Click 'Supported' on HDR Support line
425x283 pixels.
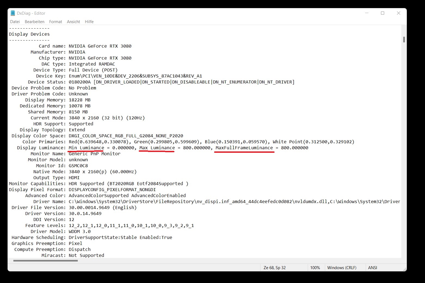tap(81, 124)
